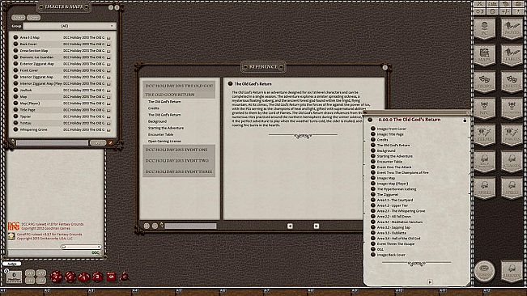Click the first round button at Reference bottom left
The height and width of the screenshot is (296, 527).
click(x=147, y=226)
